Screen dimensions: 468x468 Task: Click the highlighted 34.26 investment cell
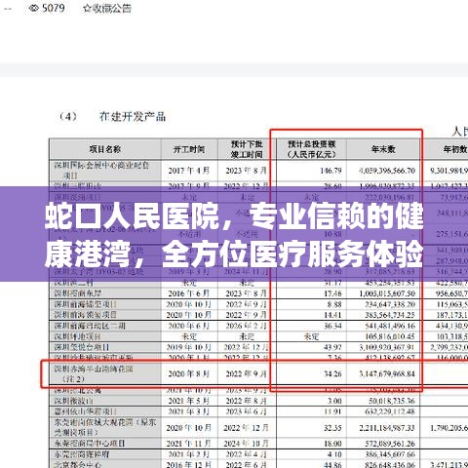pos(332,373)
